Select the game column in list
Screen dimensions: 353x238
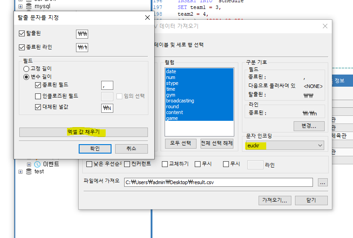point(199,118)
